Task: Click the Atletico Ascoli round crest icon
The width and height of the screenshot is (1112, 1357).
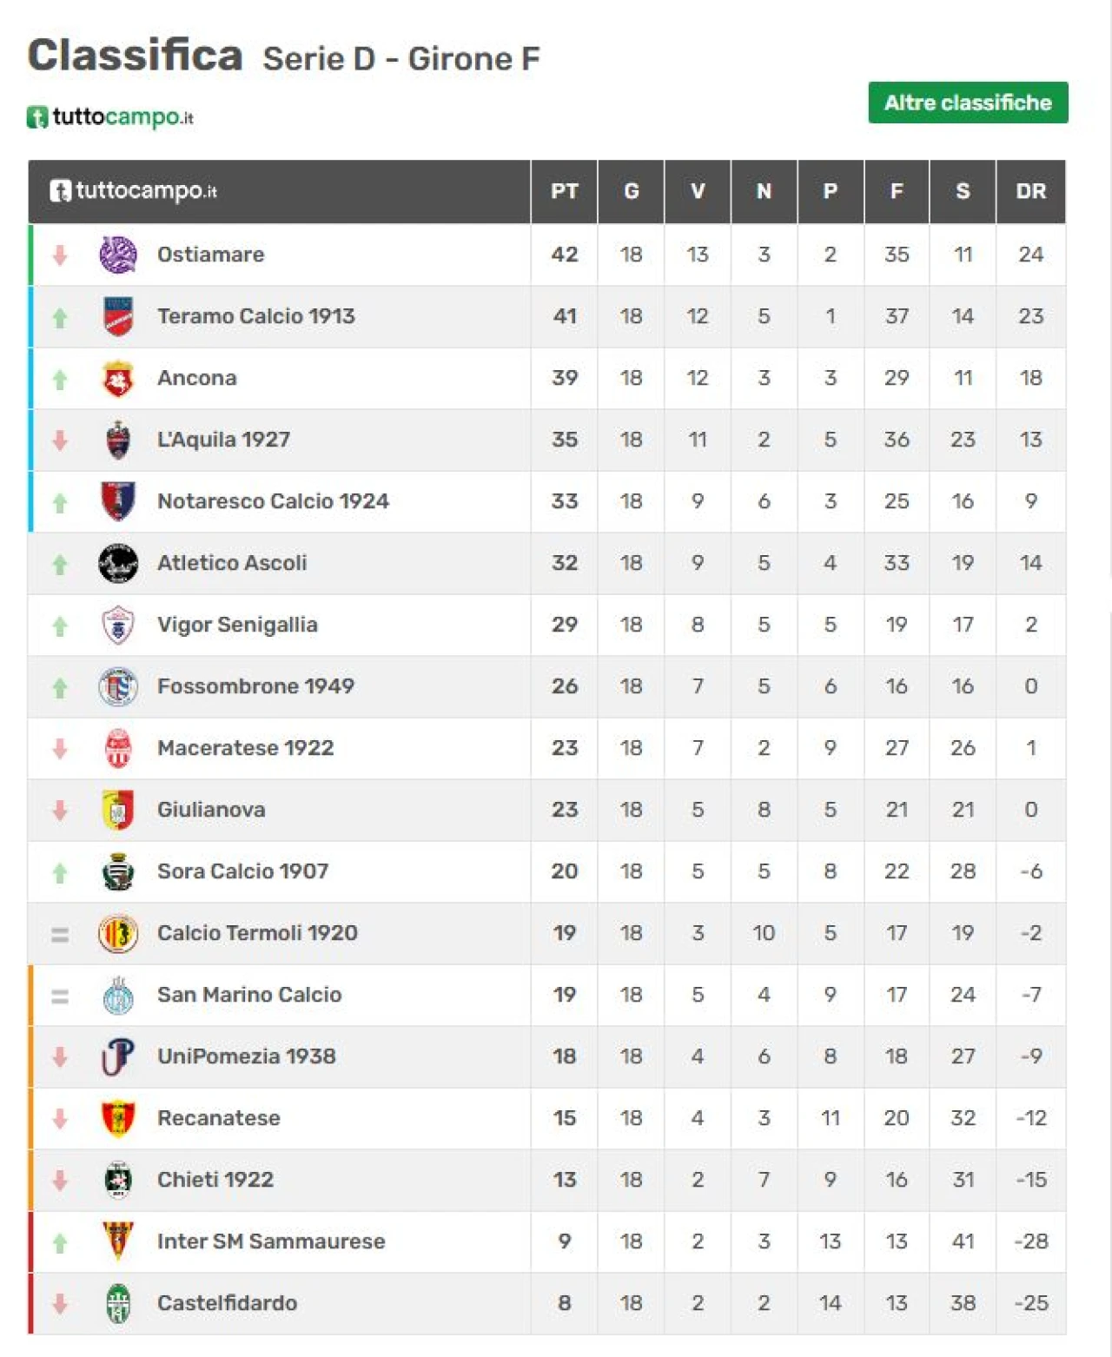Action: click(x=118, y=563)
